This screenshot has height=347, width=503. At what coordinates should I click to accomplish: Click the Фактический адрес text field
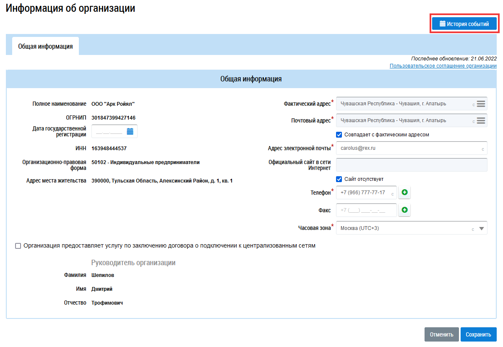[x=403, y=104]
